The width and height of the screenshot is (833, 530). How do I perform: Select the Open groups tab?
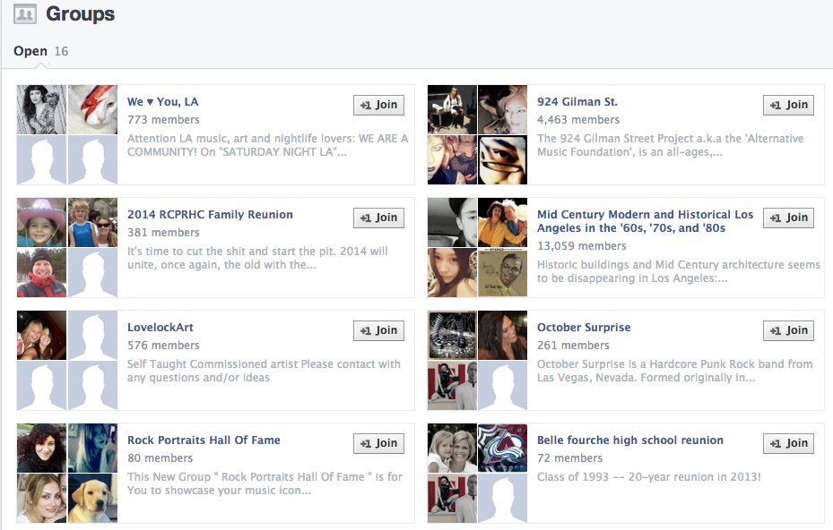tap(30, 51)
